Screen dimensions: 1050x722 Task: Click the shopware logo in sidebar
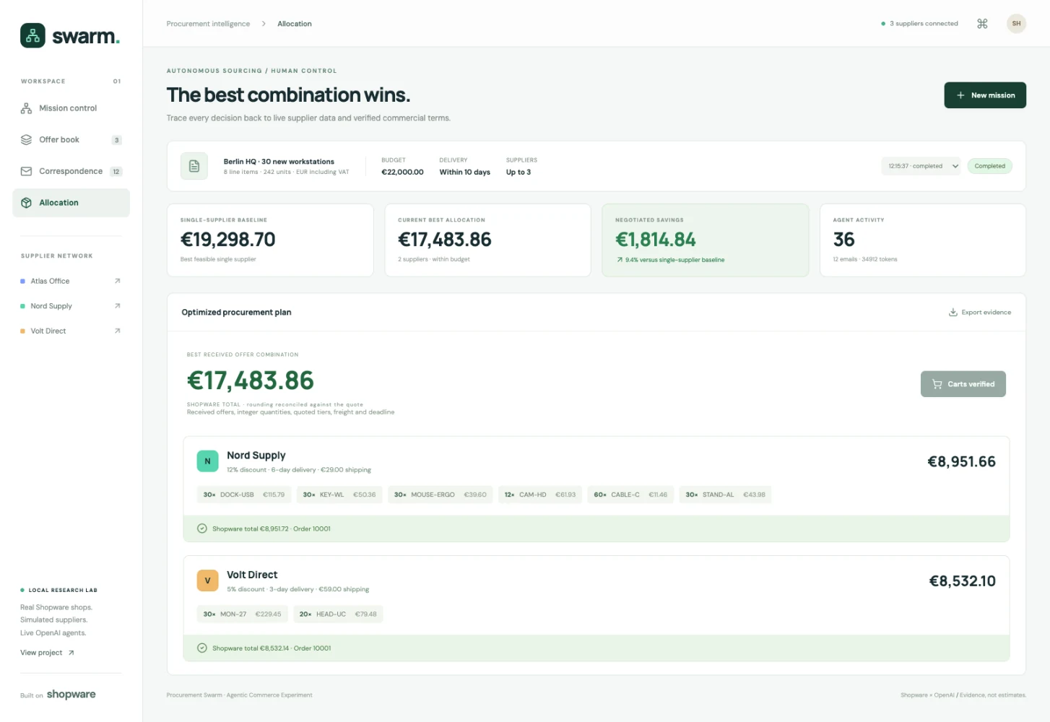pyautogui.click(x=71, y=695)
